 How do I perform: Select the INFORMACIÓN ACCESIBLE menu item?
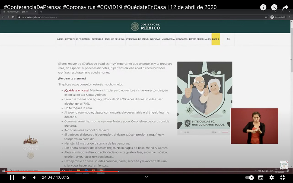click(90, 39)
